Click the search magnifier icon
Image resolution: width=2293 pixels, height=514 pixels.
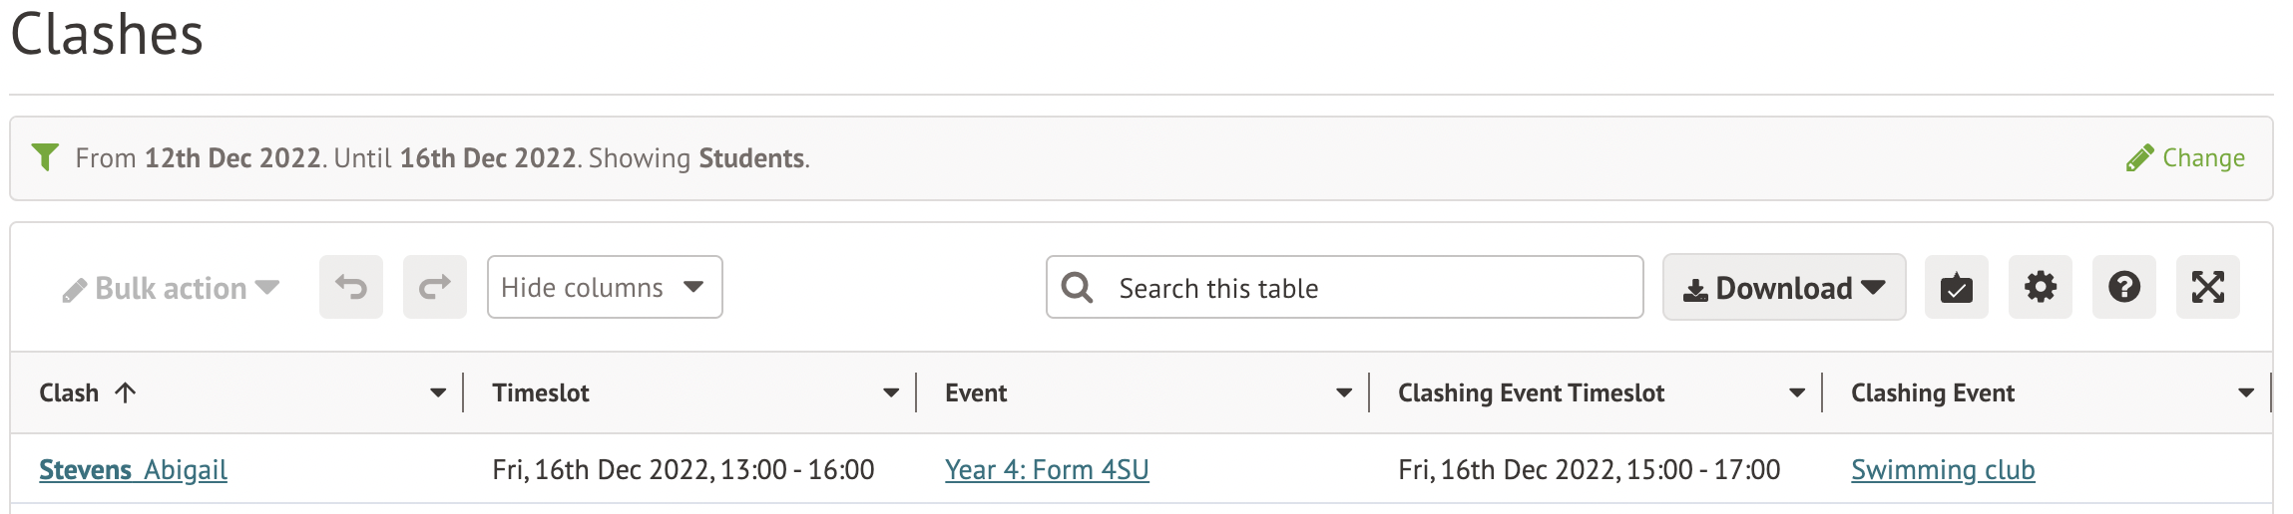pyautogui.click(x=1077, y=288)
